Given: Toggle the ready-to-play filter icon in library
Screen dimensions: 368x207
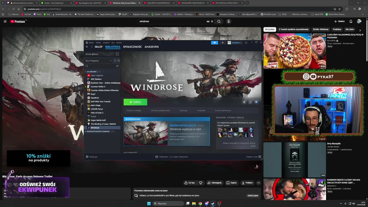Looking at the screenshot, I should (118, 61).
